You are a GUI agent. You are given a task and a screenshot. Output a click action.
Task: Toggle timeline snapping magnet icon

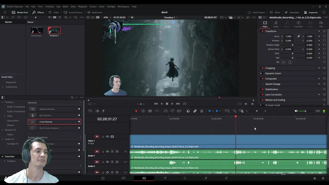pyautogui.click(x=188, y=111)
